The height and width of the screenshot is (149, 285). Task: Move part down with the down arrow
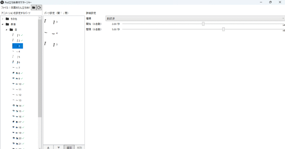(58, 147)
